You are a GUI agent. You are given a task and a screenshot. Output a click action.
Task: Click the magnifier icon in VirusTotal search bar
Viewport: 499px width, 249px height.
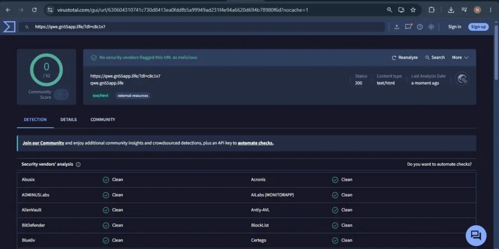click(x=27, y=27)
